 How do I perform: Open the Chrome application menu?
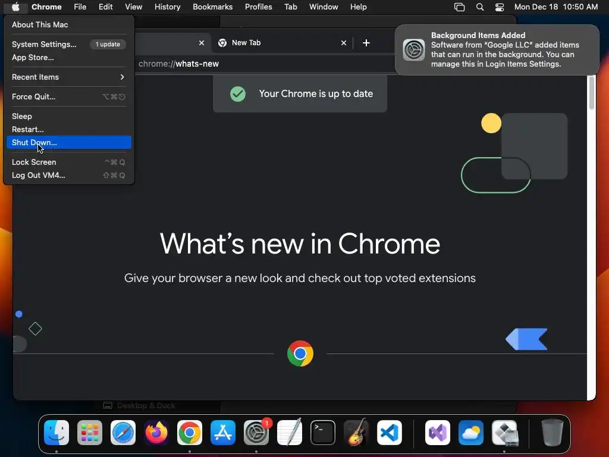tap(46, 7)
